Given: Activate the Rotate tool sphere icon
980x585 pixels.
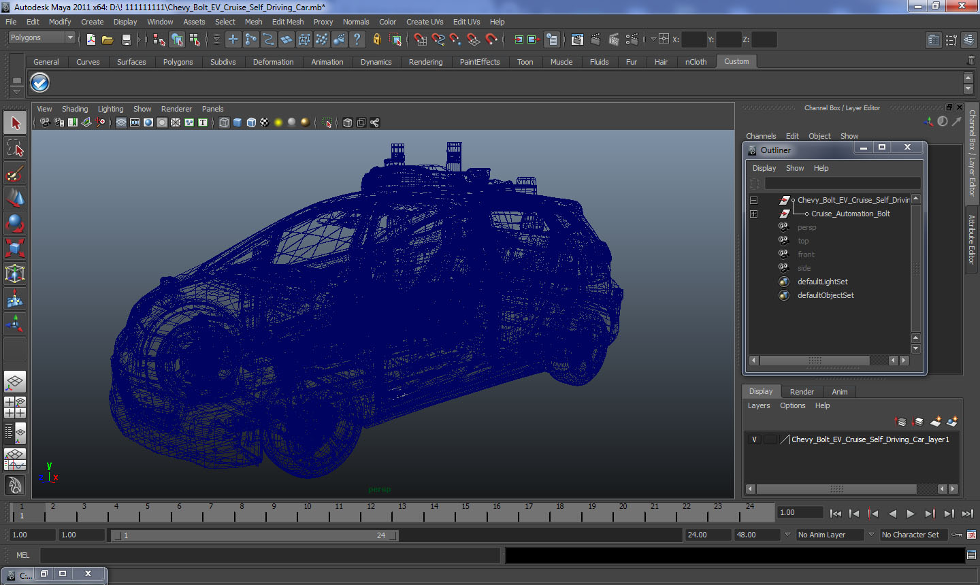Looking at the screenshot, I should [15, 223].
